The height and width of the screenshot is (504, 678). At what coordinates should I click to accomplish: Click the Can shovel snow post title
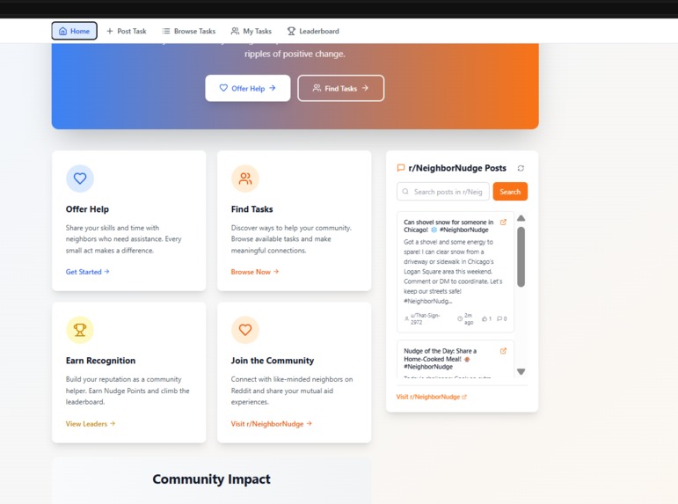click(x=448, y=226)
